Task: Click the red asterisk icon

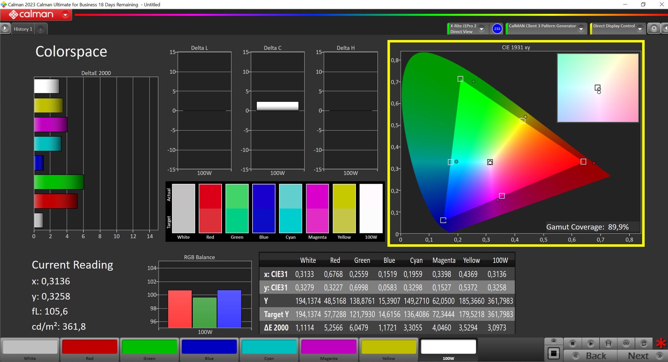Action: [x=661, y=344]
